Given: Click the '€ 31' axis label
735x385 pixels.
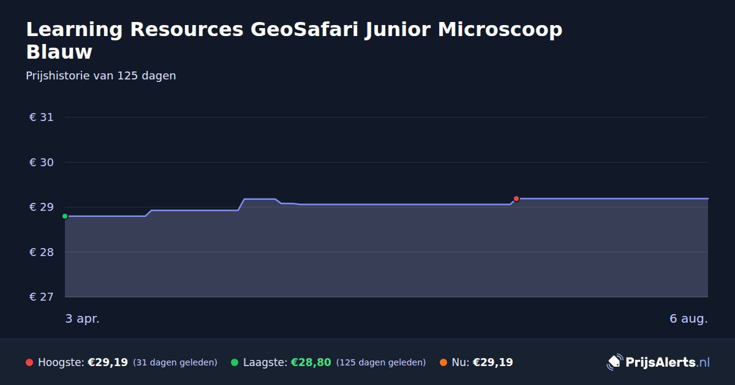Looking at the screenshot, I should tap(42, 117).
